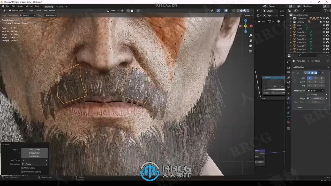The width and height of the screenshot is (331, 186).
Task: Click the viewport zoom magnifier icon
Action: tap(250, 35)
